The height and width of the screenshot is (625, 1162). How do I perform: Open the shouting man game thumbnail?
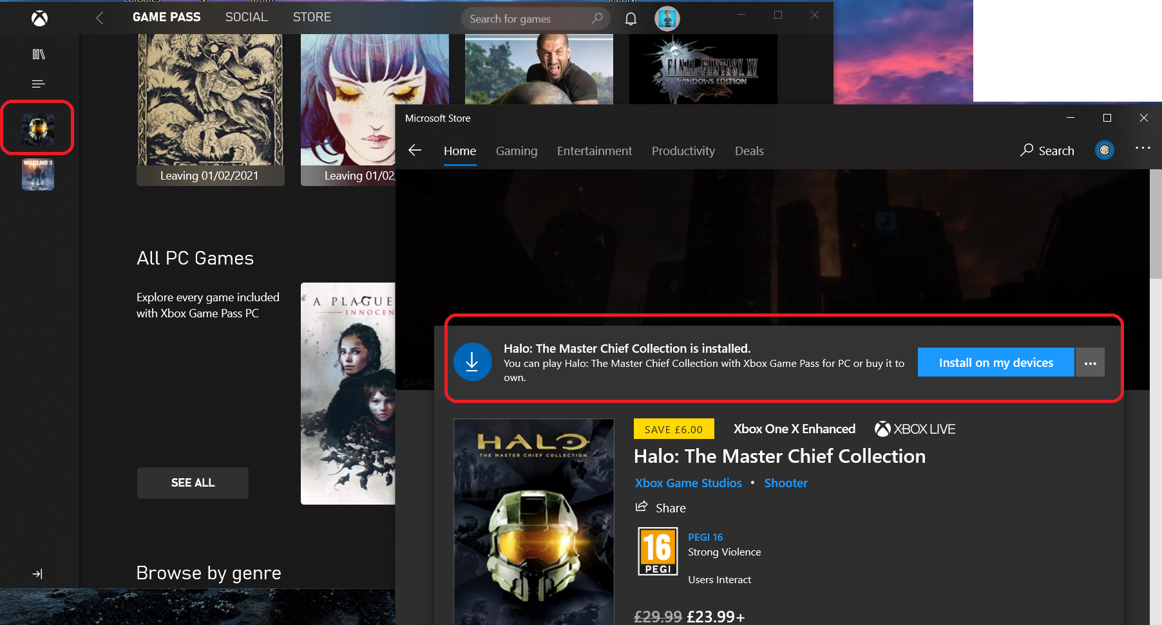(539, 69)
